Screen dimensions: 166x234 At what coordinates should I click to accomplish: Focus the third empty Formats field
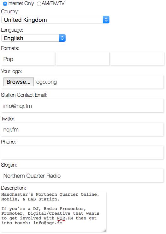(x=137, y=59)
